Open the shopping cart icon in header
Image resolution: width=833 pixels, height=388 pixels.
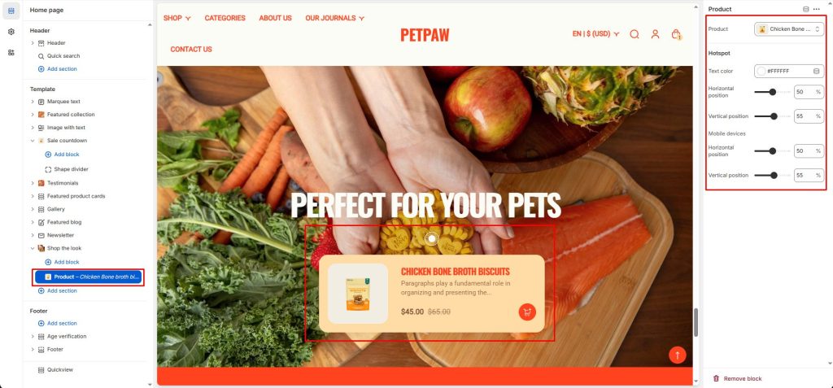coord(676,34)
